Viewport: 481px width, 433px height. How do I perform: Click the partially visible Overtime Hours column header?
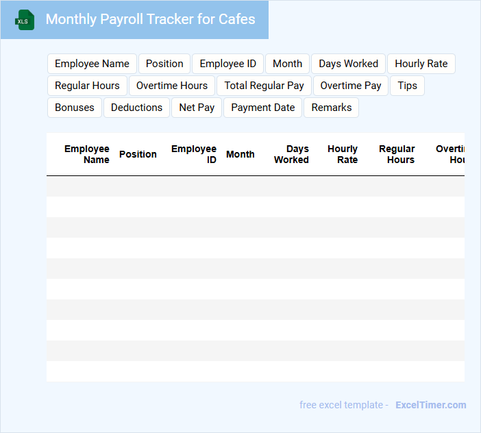[x=450, y=154]
